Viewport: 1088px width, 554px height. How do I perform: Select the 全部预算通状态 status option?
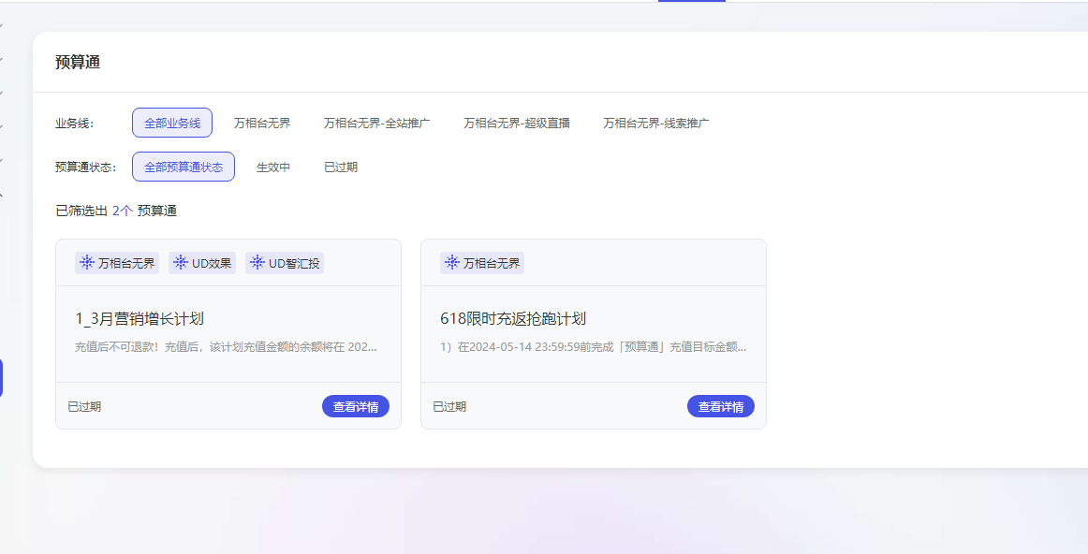tap(184, 167)
